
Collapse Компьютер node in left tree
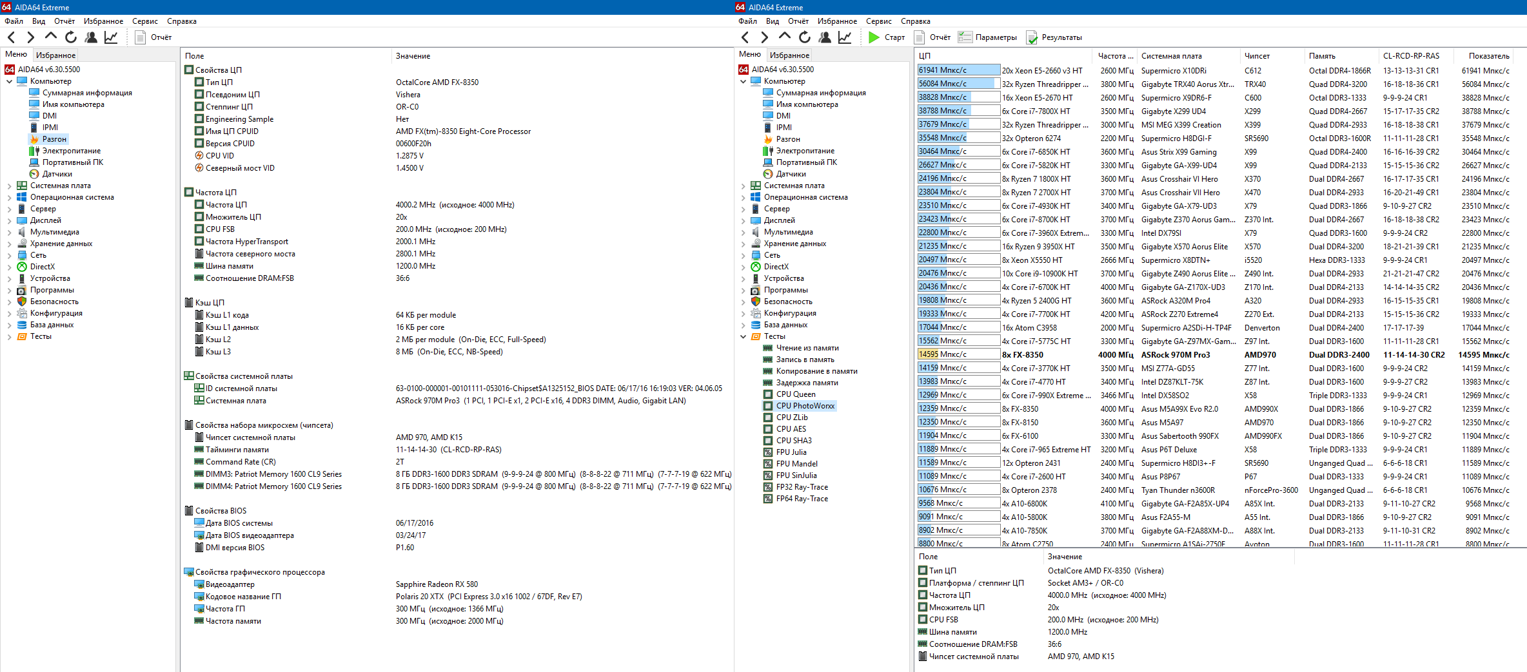(x=9, y=81)
